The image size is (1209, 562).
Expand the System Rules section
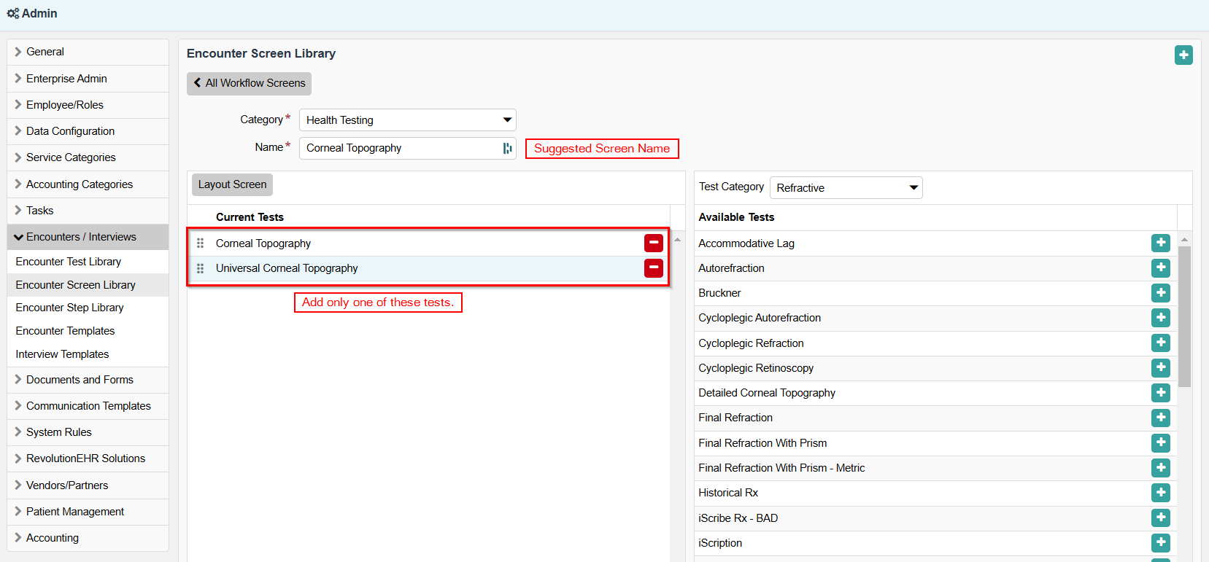[x=58, y=432]
